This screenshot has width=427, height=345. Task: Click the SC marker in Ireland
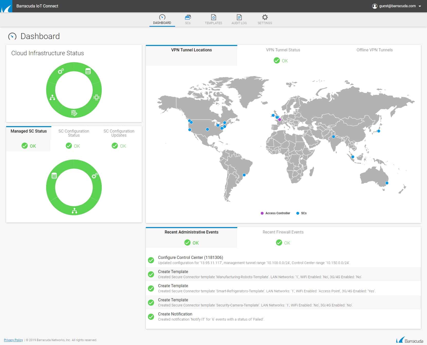point(273,115)
